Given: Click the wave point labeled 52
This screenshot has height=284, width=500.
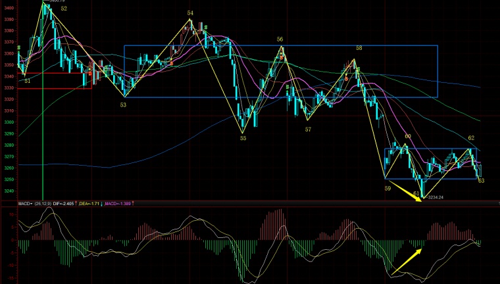Looking at the screenshot, I should click(x=63, y=9).
